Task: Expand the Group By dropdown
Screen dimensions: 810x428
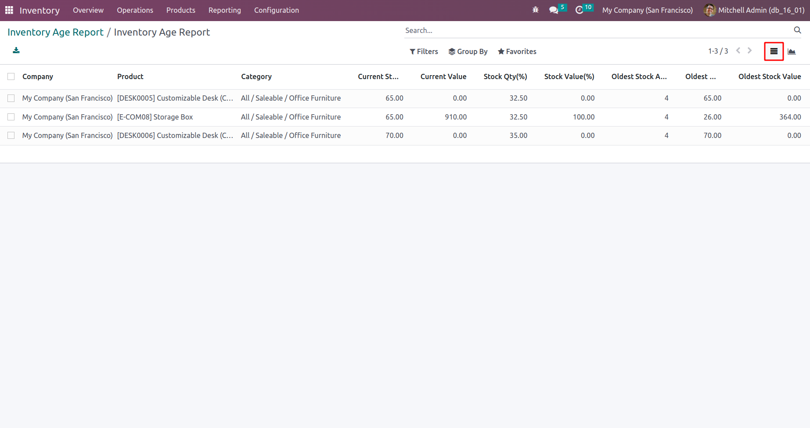Action: pyautogui.click(x=468, y=51)
